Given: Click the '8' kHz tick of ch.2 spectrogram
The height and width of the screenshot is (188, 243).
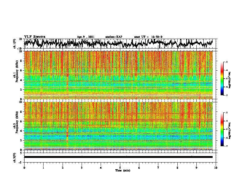Looking at the screenshot, I should pos(21,112).
